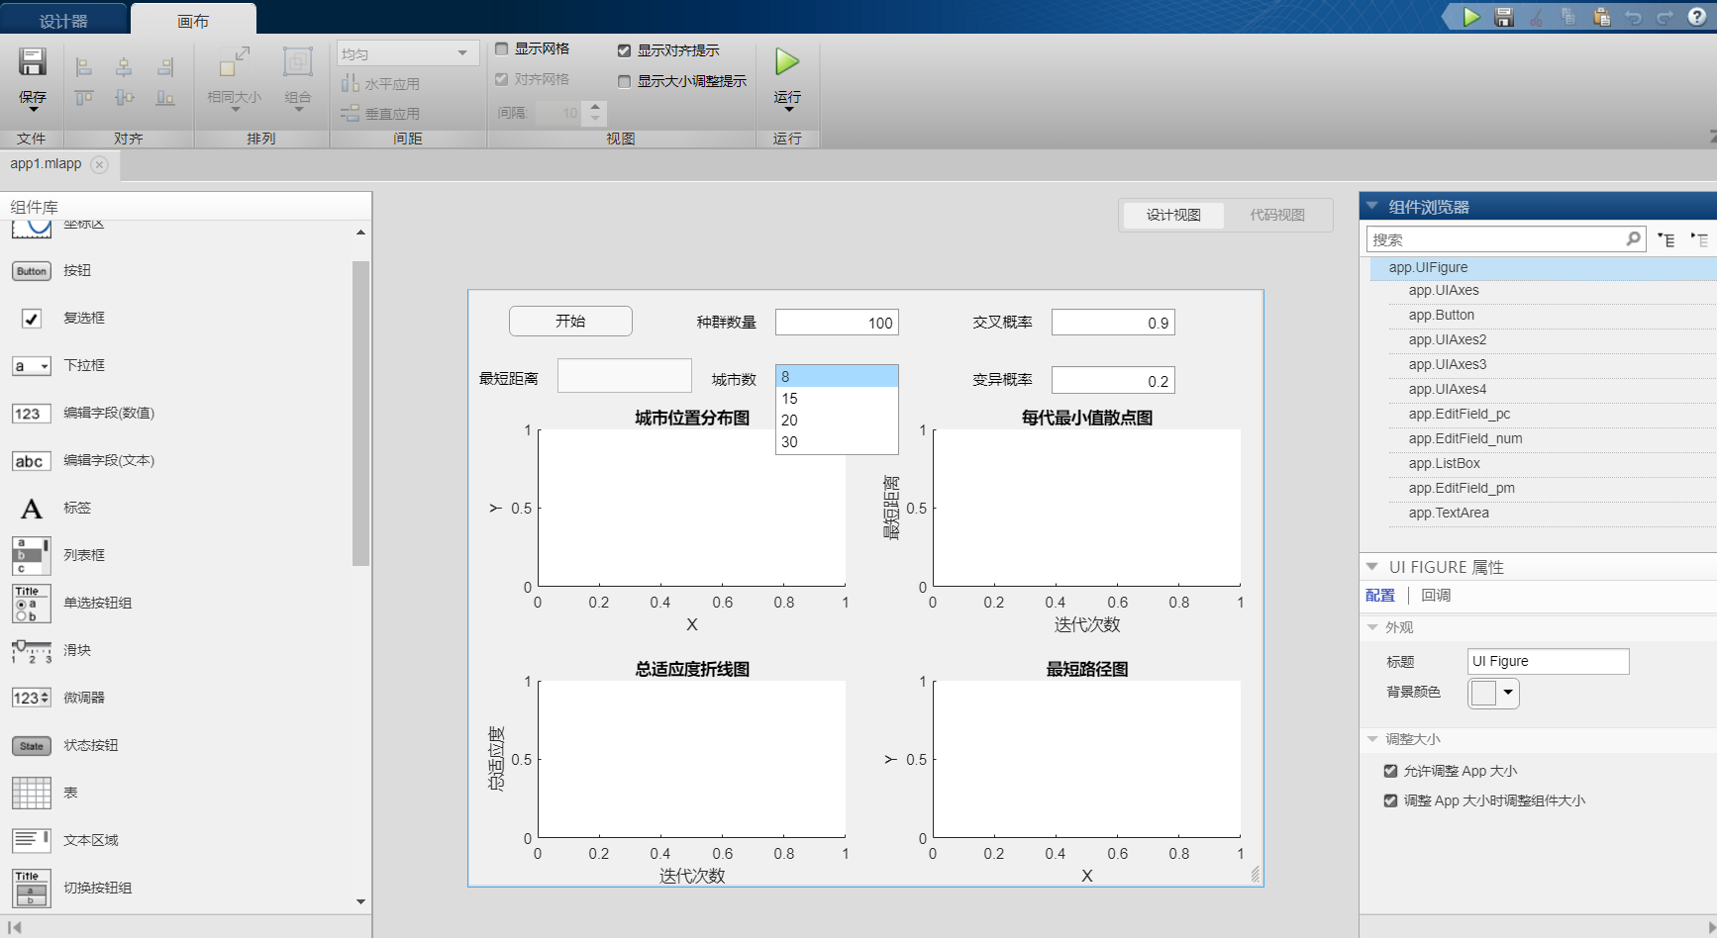Click the Undo icon in the quick access bar

[1633, 17]
